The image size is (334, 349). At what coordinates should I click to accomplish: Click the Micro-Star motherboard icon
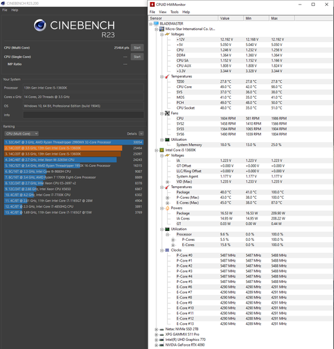coord(162,29)
